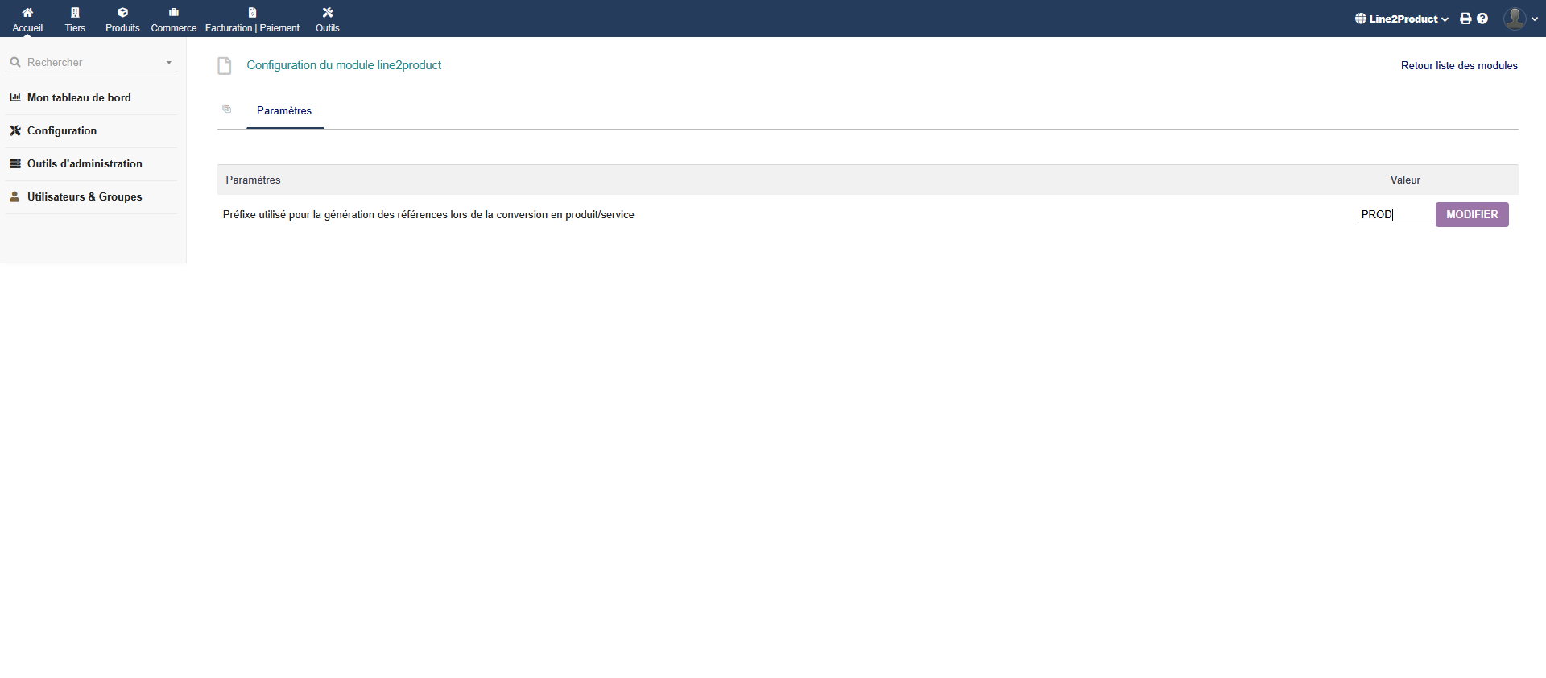Click the document icon beside the page title
Screen dimensions: 1546x678
point(225,66)
